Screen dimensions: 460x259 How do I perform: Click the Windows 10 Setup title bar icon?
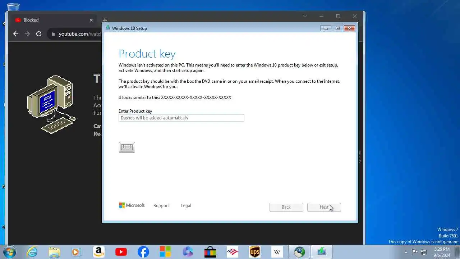click(x=107, y=28)
